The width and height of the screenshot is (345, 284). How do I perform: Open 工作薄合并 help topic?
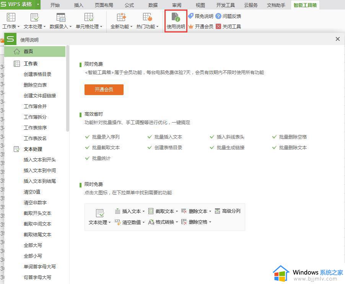coord(35,106)
